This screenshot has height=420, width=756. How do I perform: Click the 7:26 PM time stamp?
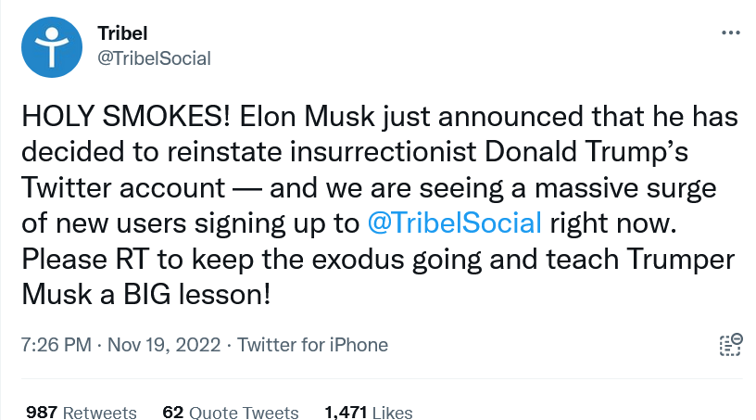pyautogui.click(x=56, y=345)
